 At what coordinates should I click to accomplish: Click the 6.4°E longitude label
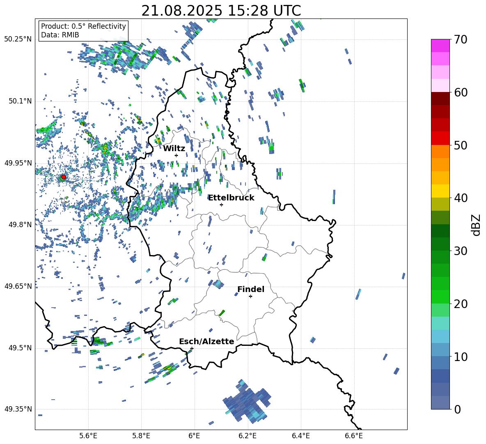tap(300, 436)
